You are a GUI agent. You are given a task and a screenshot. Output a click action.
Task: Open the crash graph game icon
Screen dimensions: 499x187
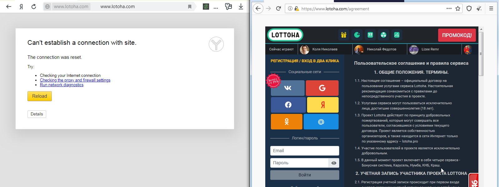397,35
